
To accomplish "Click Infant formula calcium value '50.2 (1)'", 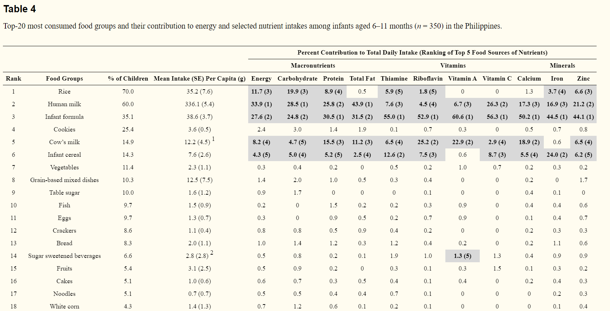I will 529,117.
